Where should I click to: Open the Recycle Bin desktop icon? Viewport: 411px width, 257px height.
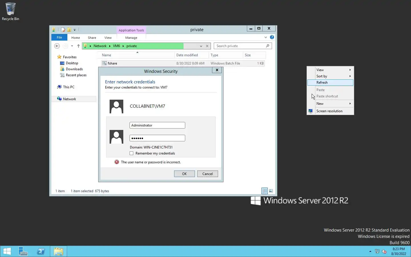pyautogui.click(x=11, y=12)
